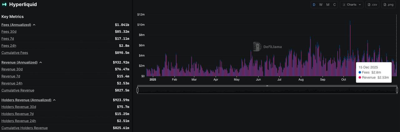Click the 15 Dec 2025 tooltip date
This screenshot has height=132, width=400.
368,67
